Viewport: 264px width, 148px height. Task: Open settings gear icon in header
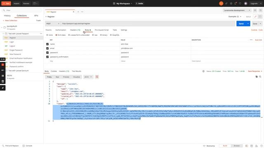click(x=231, y=4)
